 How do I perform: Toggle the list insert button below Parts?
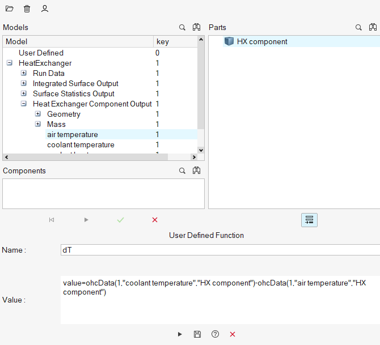(x=309, y=220)
